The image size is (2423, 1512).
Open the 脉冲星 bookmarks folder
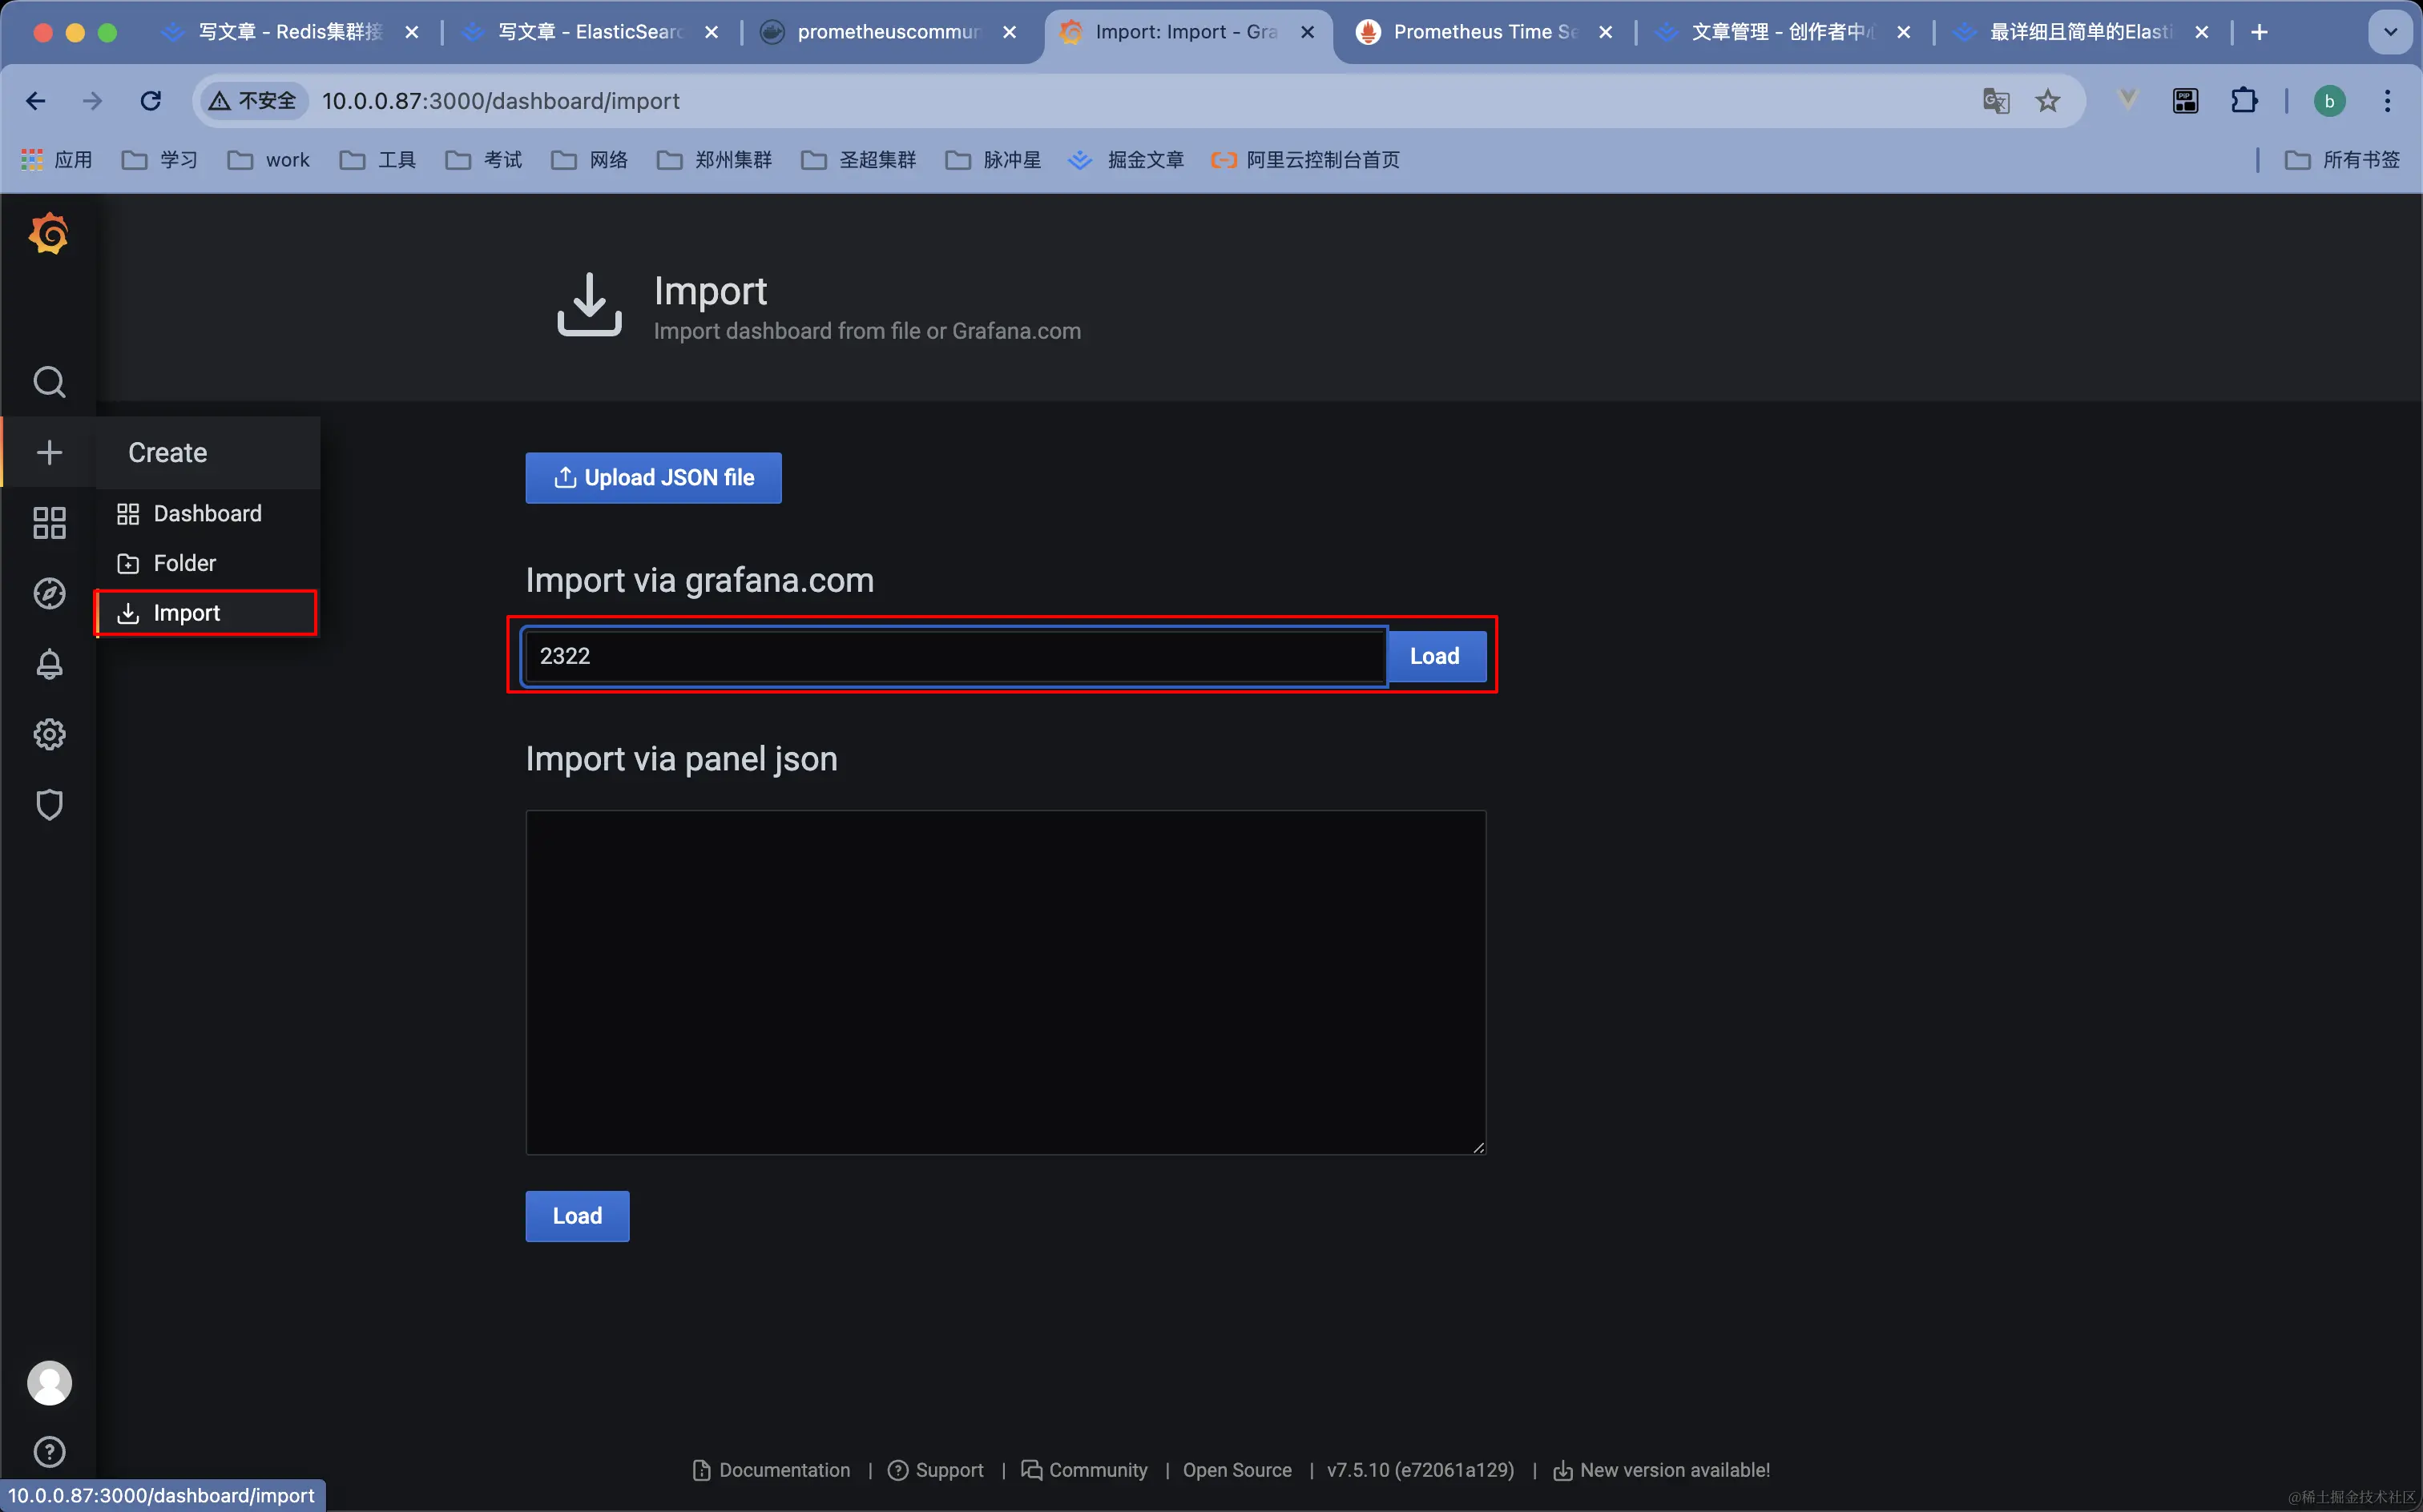994,160
